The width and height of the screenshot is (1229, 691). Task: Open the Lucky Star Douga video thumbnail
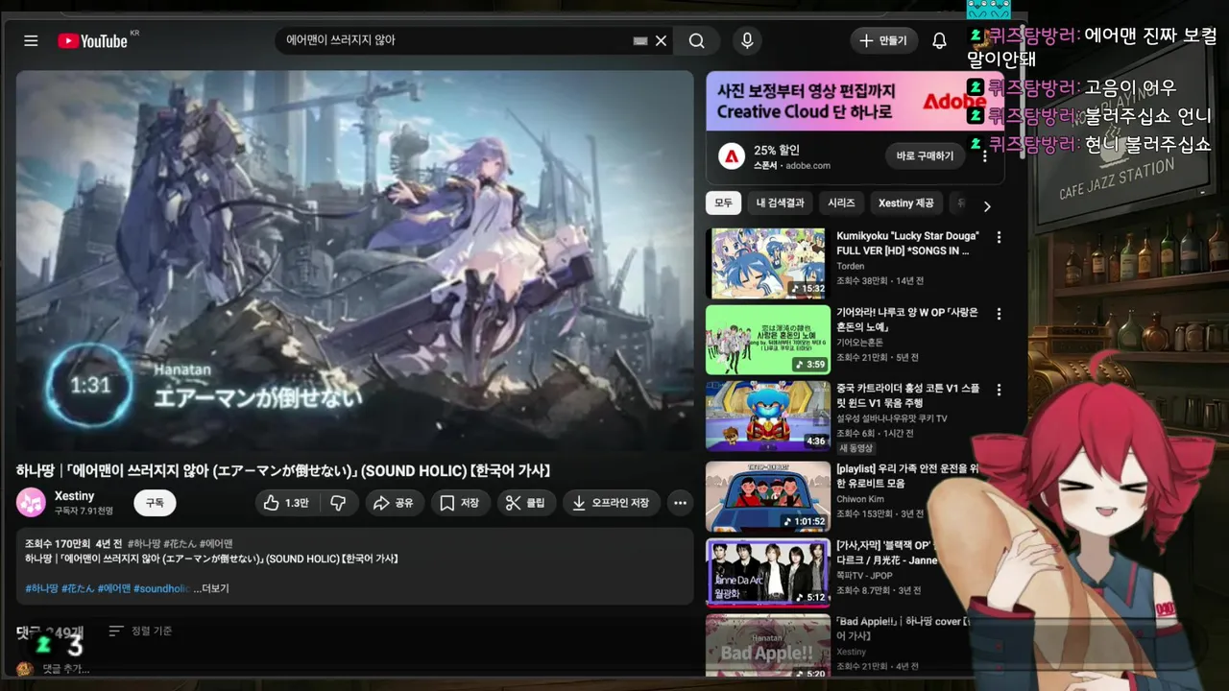pos(767,263)
